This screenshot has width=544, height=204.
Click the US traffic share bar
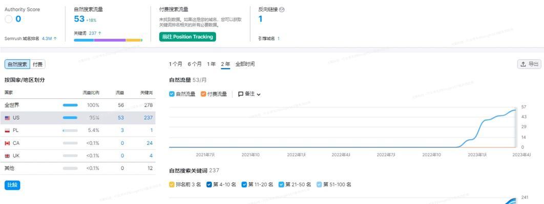(70, 118)
